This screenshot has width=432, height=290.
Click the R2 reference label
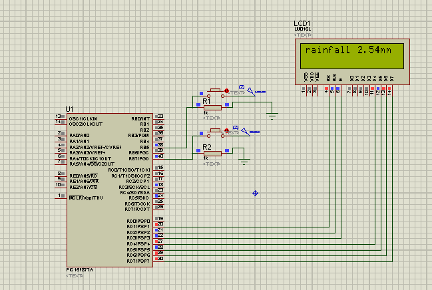coord(206,147)
